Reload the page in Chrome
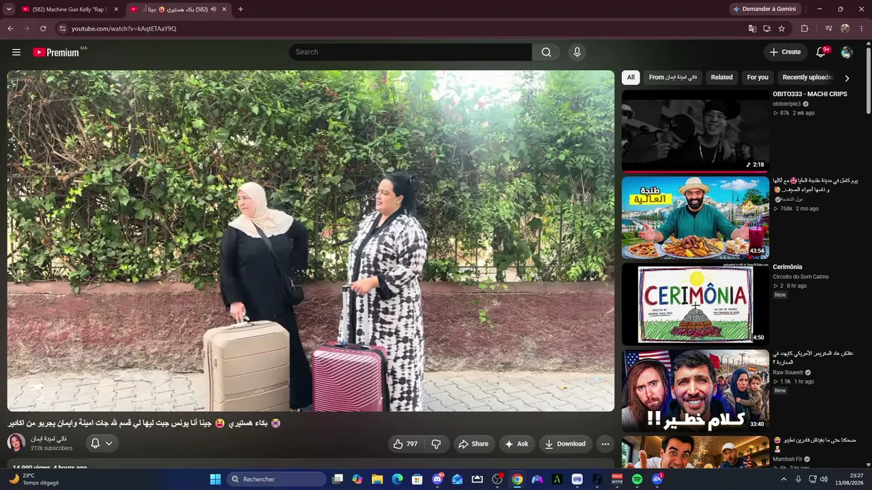 click(x=43, y=29)
